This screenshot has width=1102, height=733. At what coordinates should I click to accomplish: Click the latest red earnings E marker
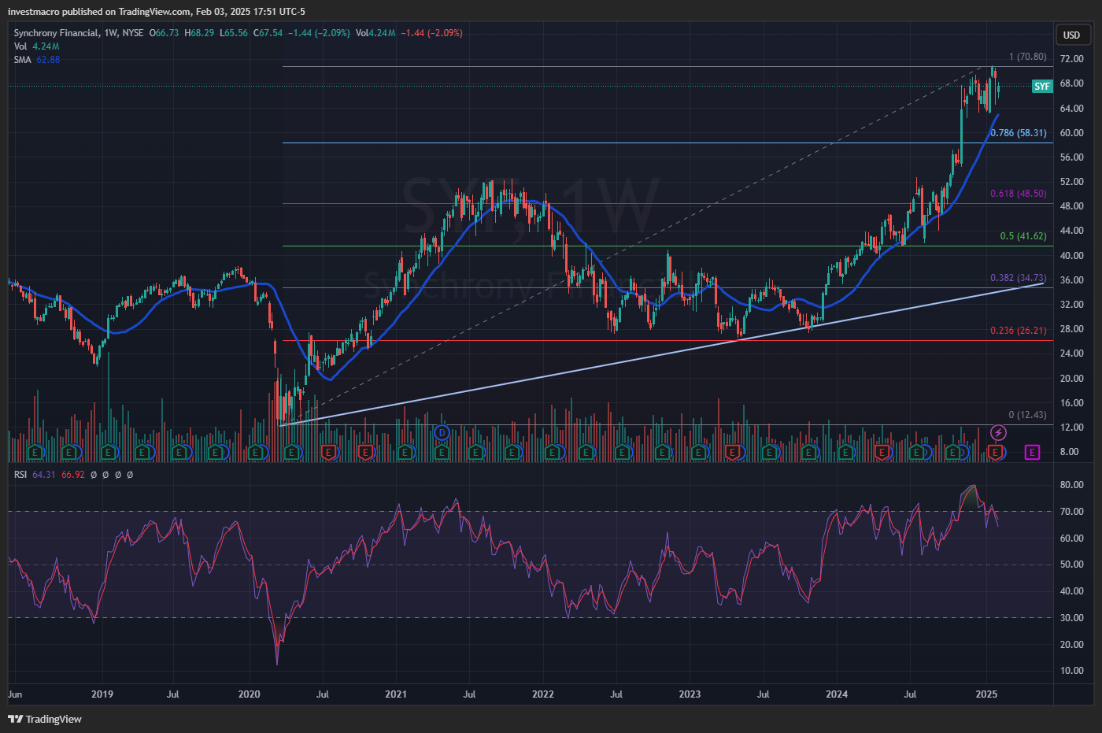point(997,452)
